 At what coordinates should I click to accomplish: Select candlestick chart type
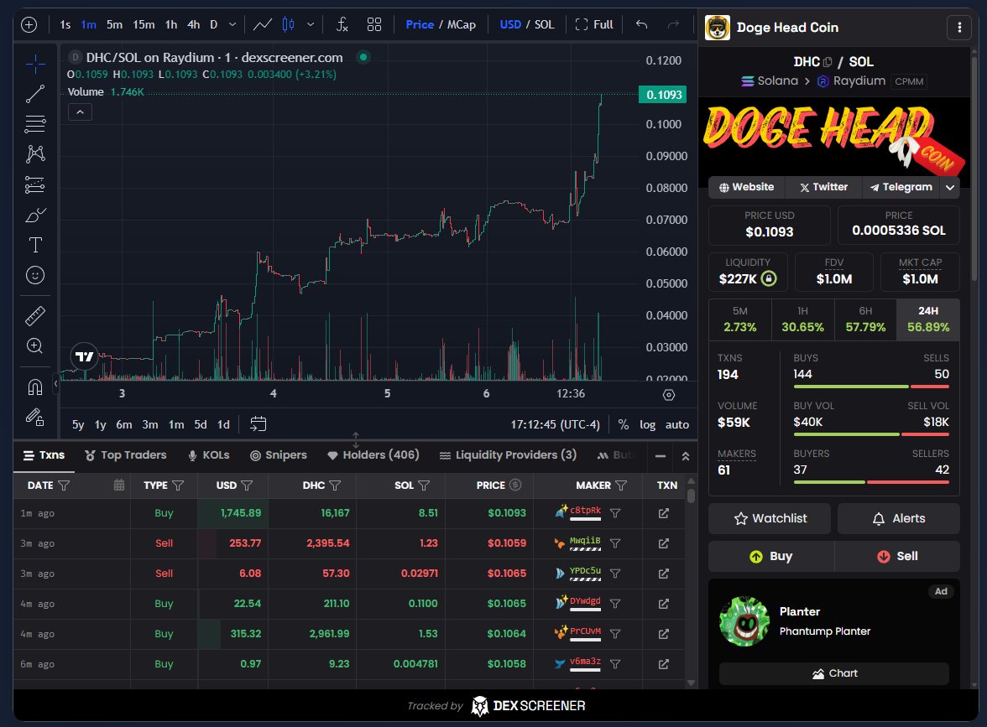[x=289, y=24]
